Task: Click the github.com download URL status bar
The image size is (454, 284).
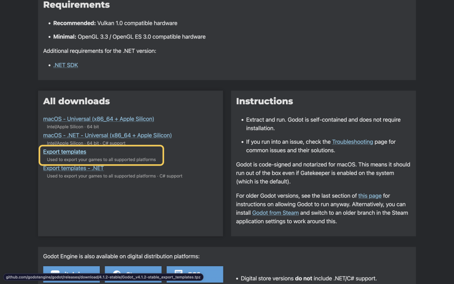Action: 103,277
